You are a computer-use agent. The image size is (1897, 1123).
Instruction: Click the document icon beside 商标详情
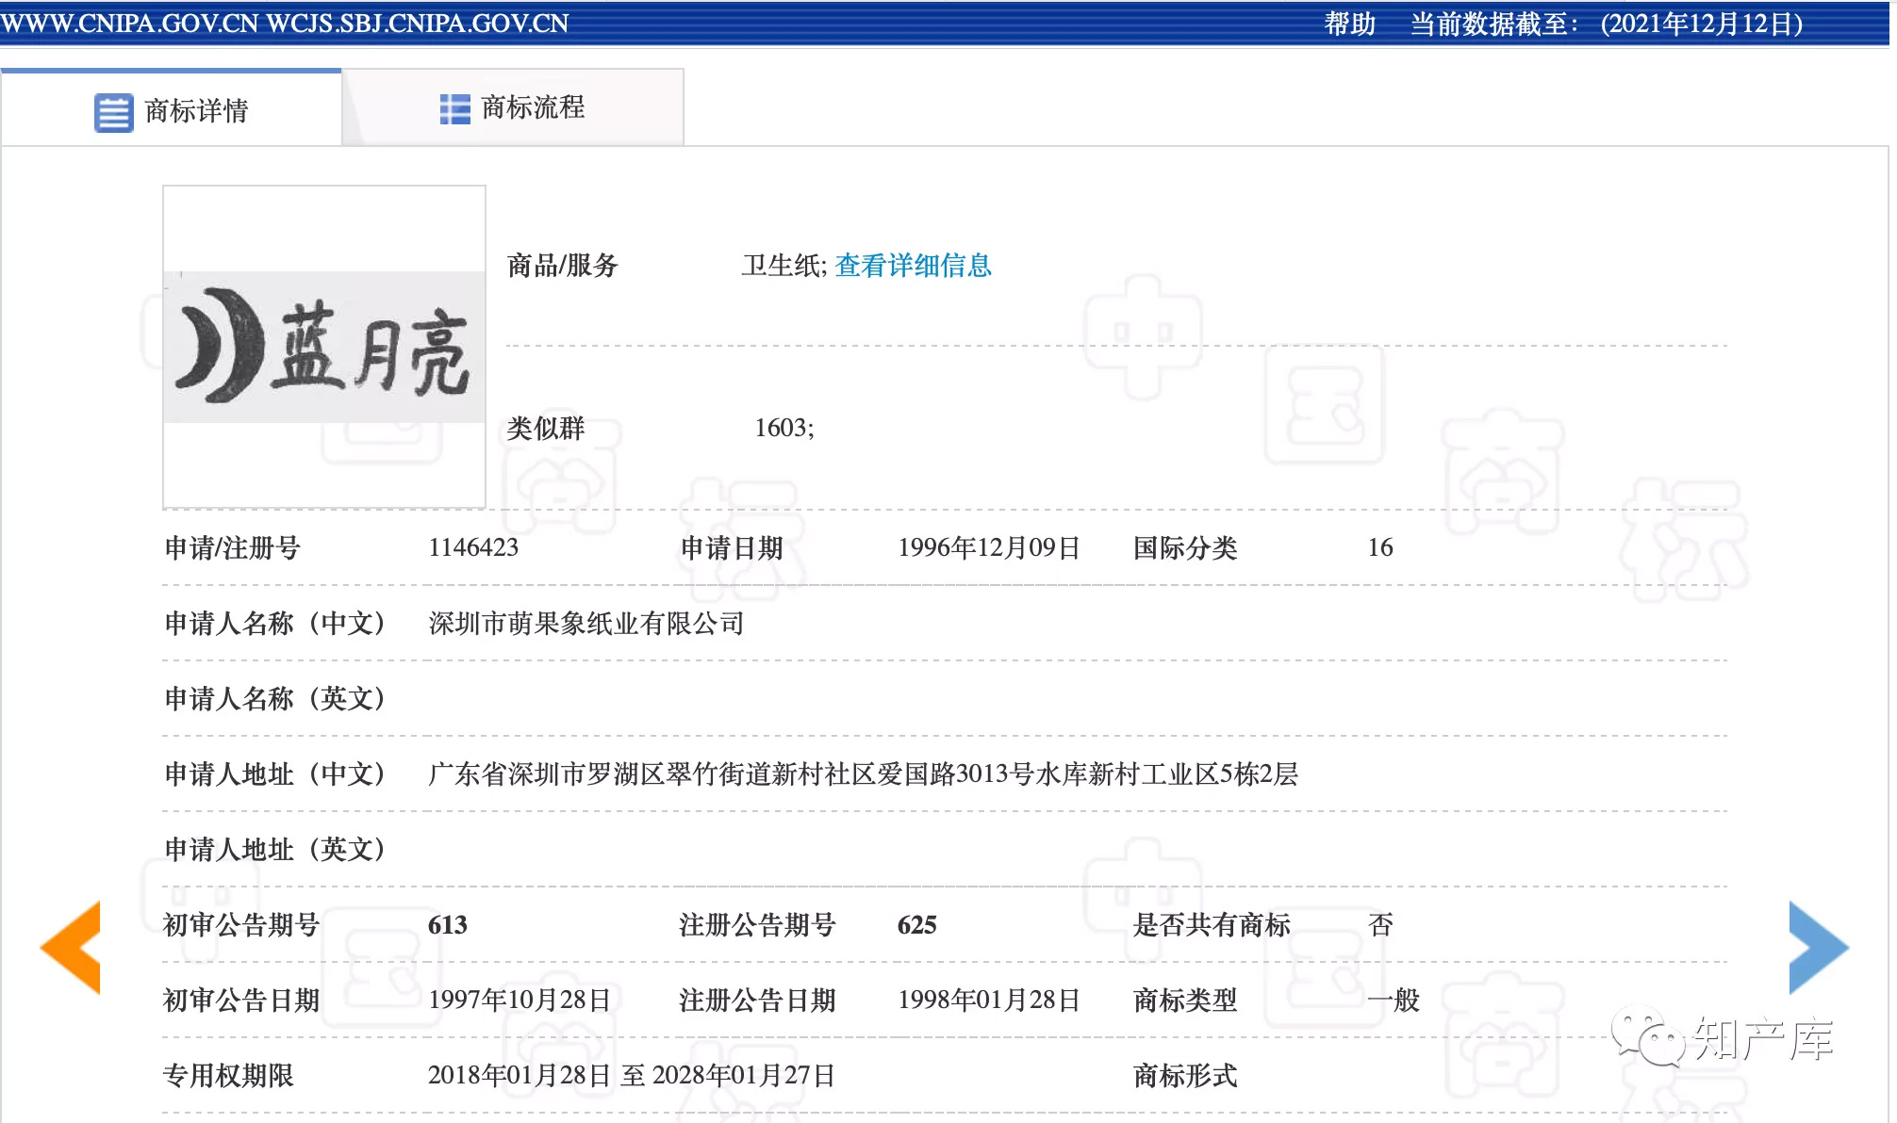(x=112, y=112)
